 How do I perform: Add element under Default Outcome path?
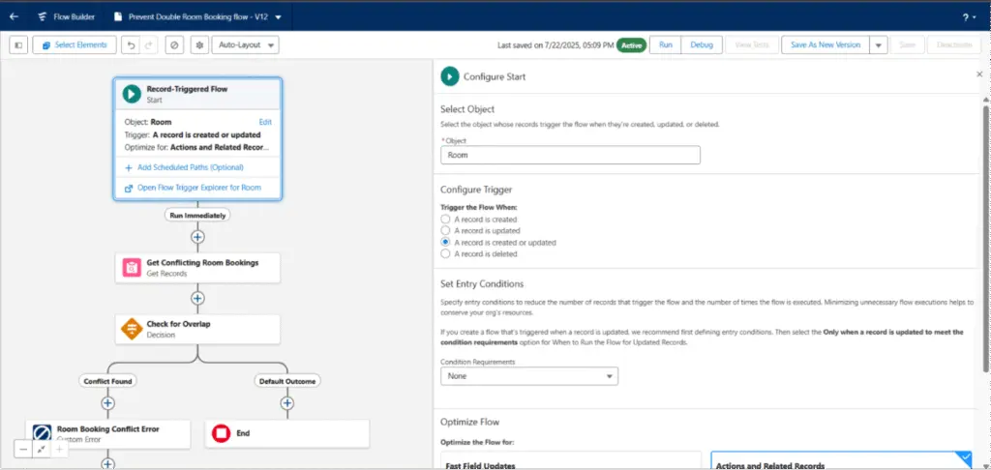coord(286,402)
